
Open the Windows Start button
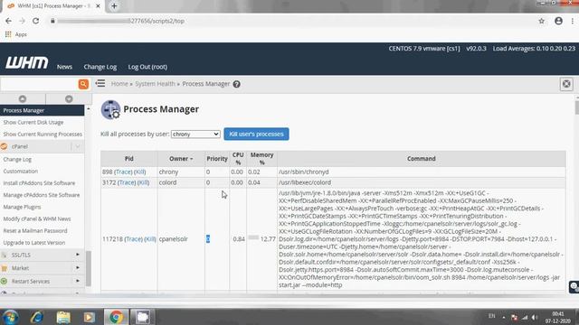(10, 317)
